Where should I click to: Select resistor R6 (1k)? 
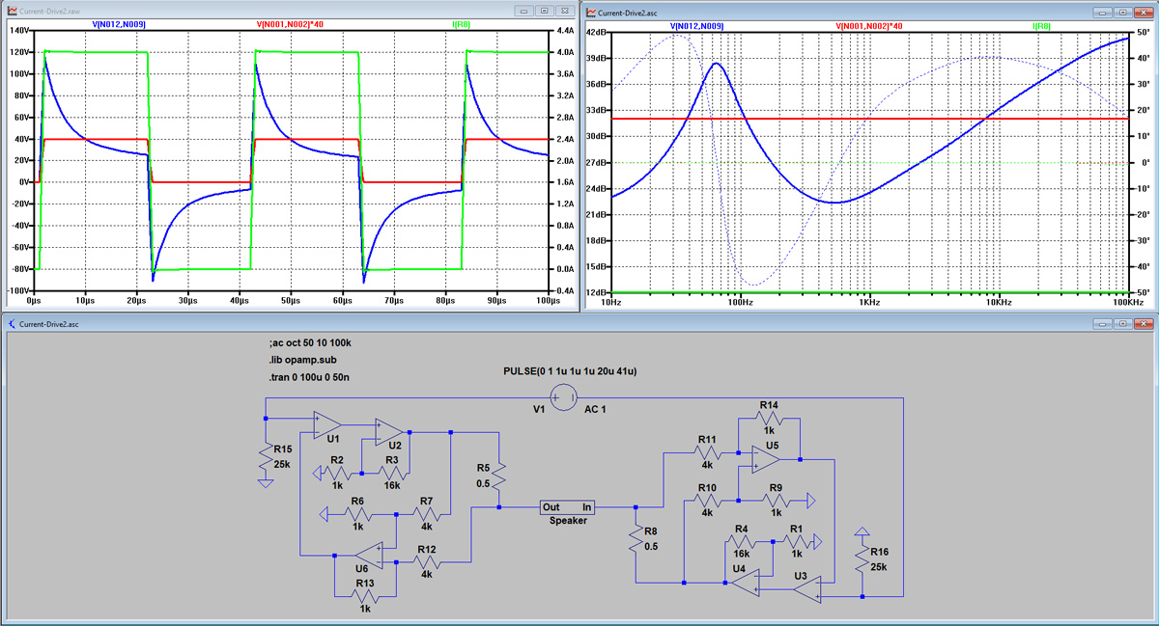[356, 515]
